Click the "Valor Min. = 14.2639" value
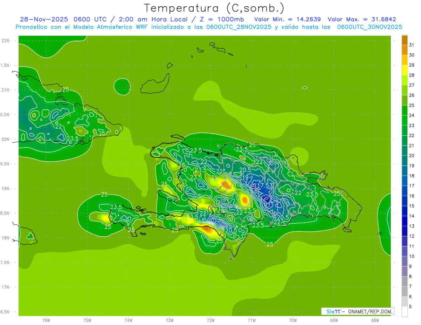 point(287,19)
